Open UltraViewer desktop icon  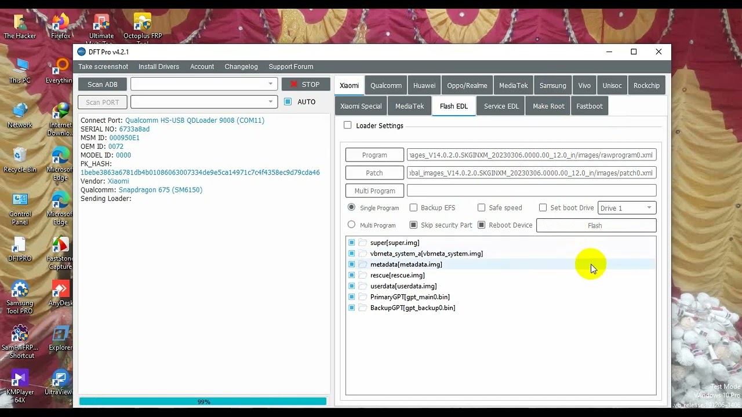point(59,383)
